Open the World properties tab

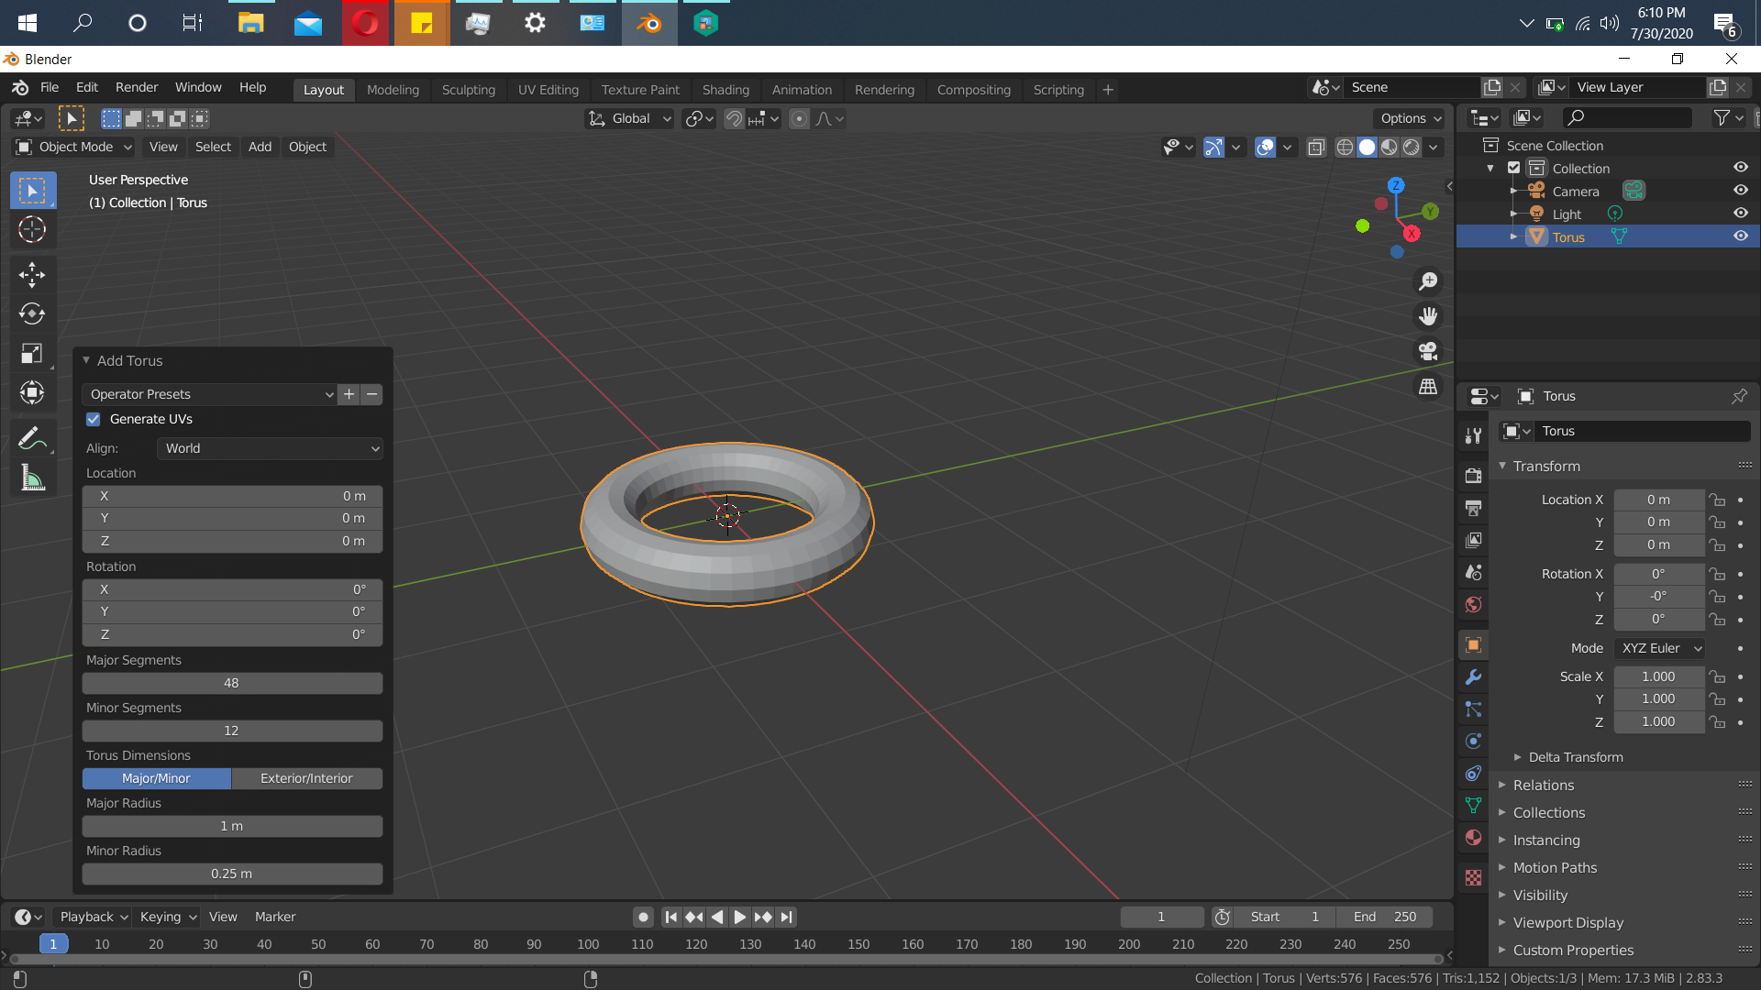[x=1473, y=604]
